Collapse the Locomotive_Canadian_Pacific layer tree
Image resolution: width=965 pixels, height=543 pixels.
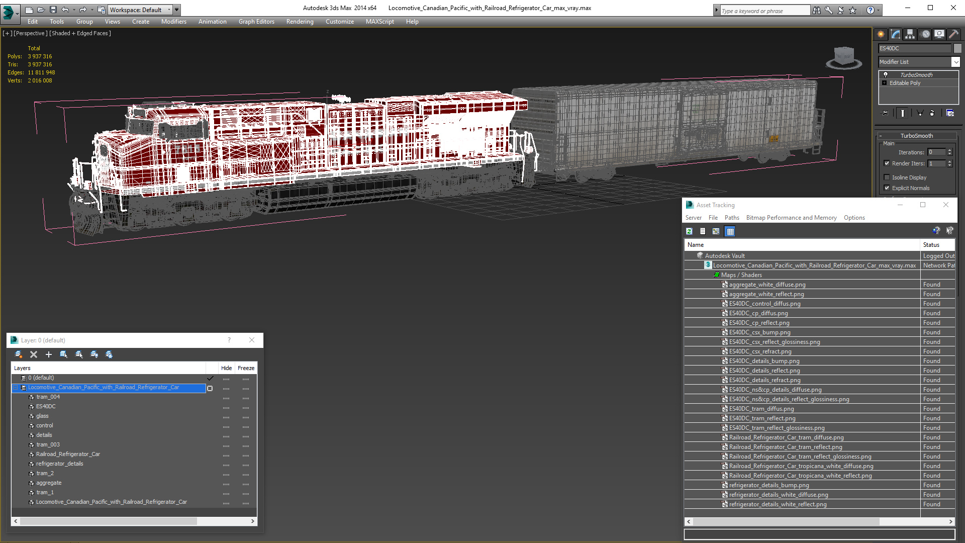16,388
